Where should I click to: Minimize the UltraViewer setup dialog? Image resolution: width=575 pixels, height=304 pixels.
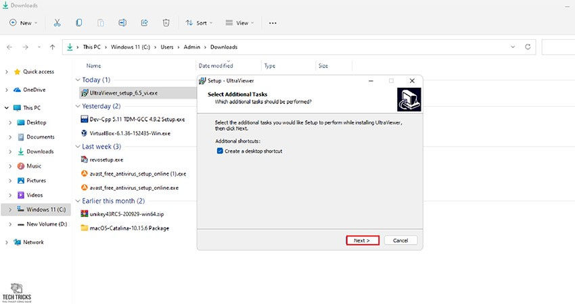(371, 81)
